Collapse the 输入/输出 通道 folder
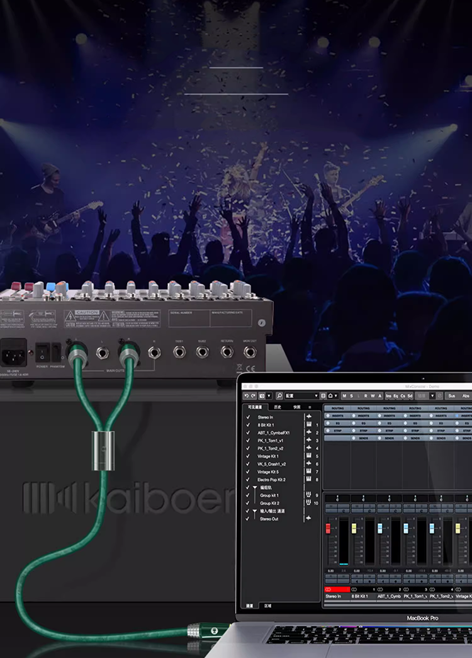 [255, 511]
